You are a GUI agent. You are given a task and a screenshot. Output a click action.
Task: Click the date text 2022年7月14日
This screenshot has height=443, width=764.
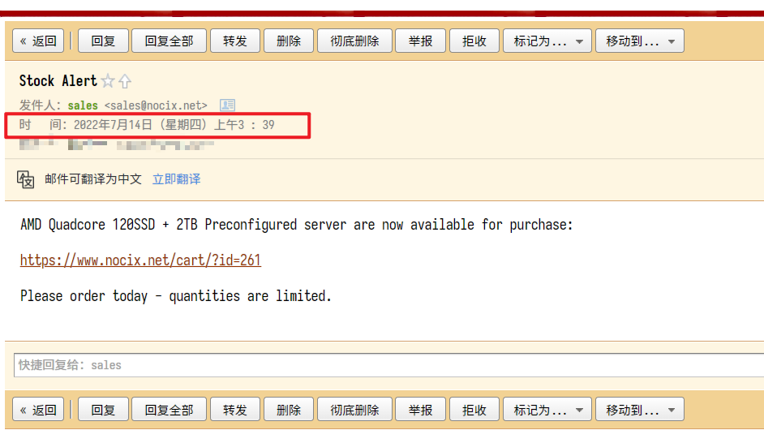pos(113,125)
